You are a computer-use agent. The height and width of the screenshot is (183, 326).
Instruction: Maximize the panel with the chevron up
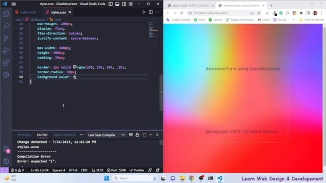tap(151, 135)
